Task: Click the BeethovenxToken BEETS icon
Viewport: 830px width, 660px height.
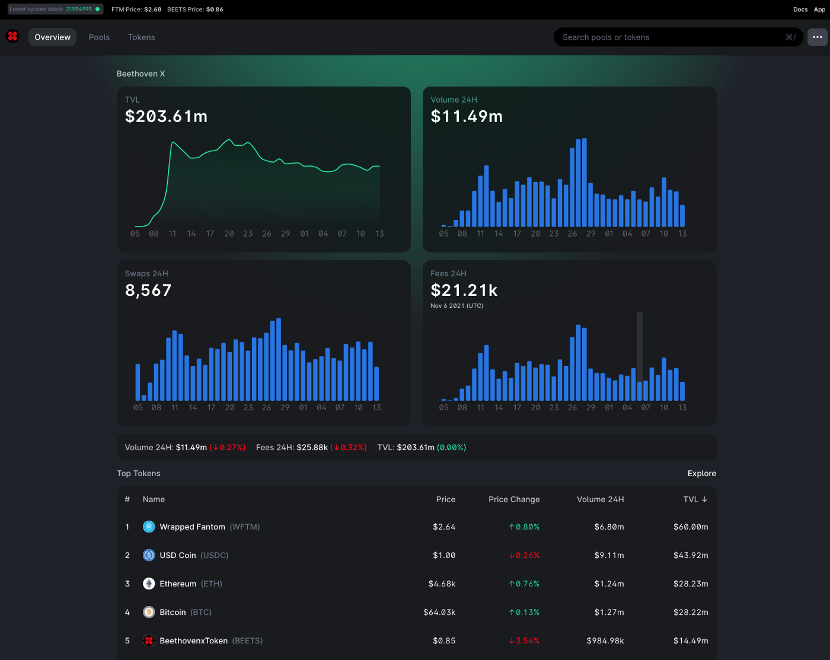Action: (x=149, y=640)
